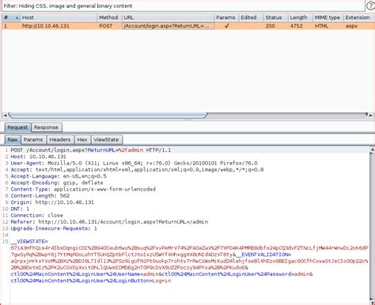This screenshot has width=375, height=305.
Task: Select extension cell aspx
Action: (351, 26)
